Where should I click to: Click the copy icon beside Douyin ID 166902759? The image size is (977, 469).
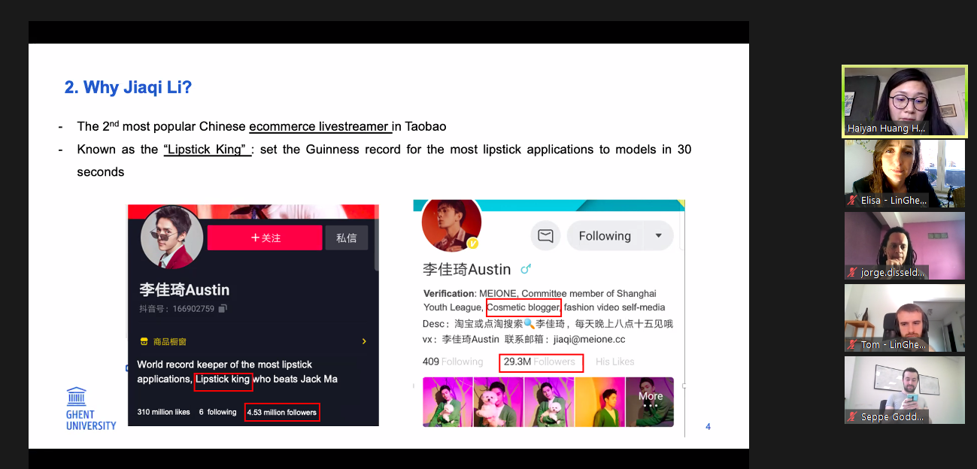[223, 308]
